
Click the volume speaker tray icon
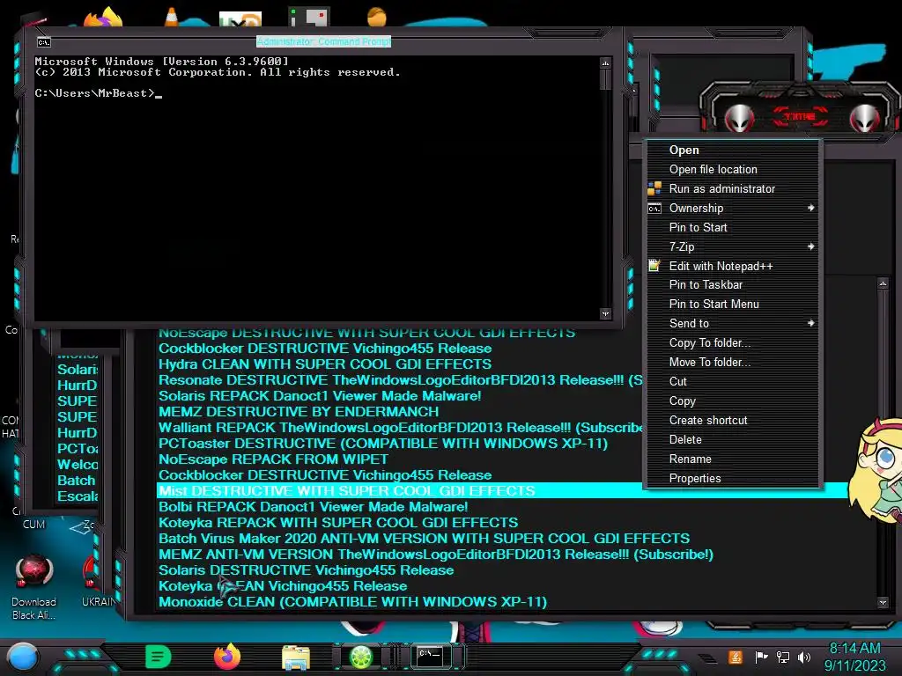[x=803, y=657]
